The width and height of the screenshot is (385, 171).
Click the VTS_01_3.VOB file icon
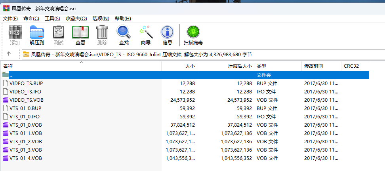6,150
